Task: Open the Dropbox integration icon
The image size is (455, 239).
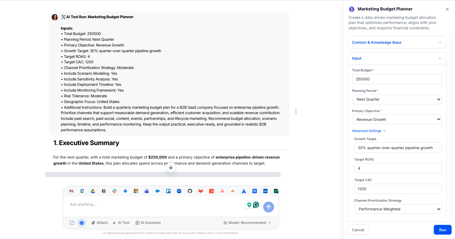Action: tap(254, 191)
